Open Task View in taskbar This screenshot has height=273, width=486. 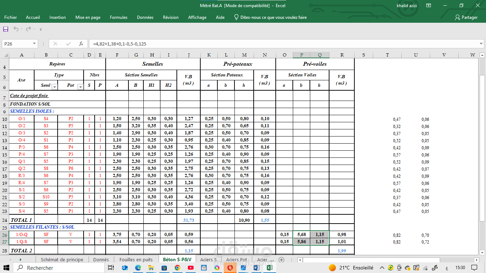click(x=111, y=268)
